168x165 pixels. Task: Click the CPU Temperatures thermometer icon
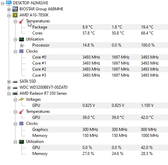22,21
